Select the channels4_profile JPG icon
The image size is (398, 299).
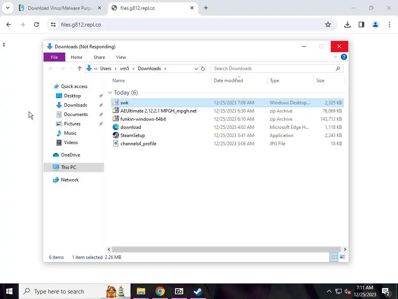click(x=116, y=143)
